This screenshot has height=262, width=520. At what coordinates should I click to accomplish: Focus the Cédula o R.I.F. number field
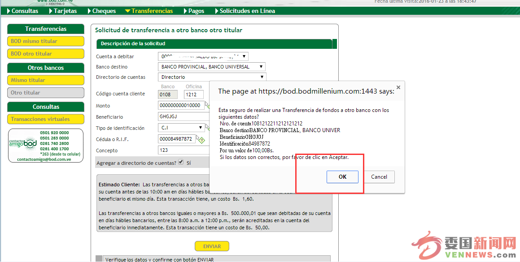point(177,139)
